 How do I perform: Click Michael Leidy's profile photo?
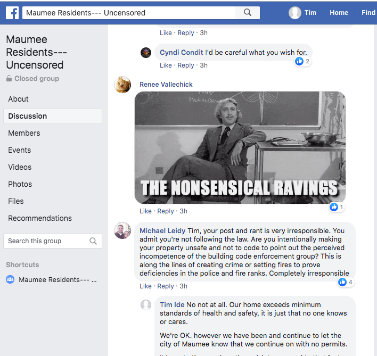coord(123,230)
